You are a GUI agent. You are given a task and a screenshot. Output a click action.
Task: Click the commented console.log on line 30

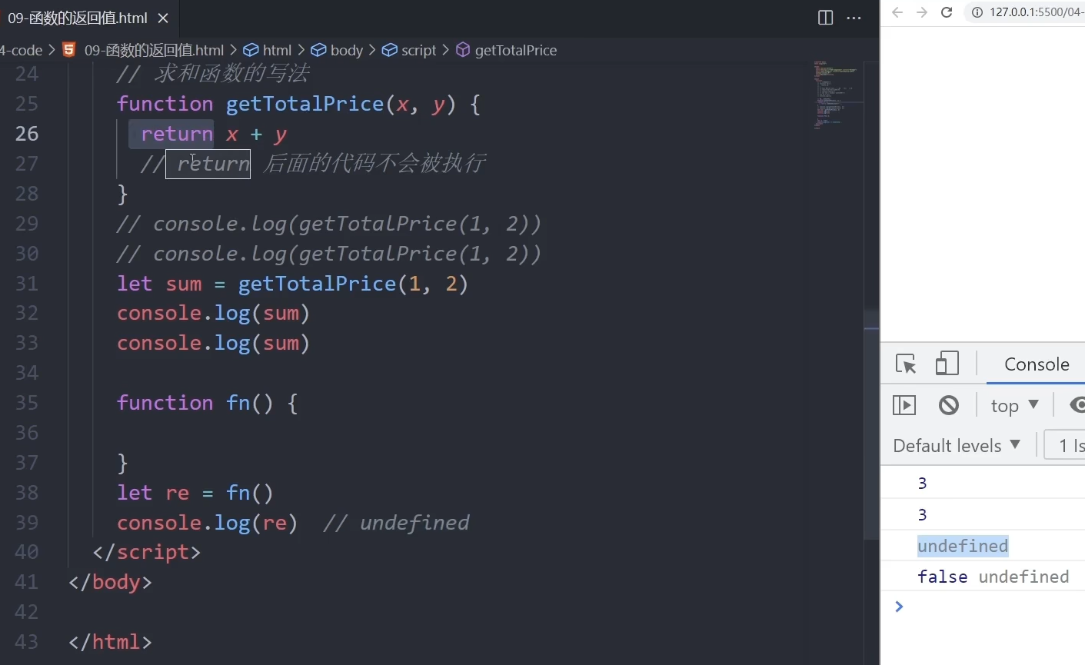(329, 254)
